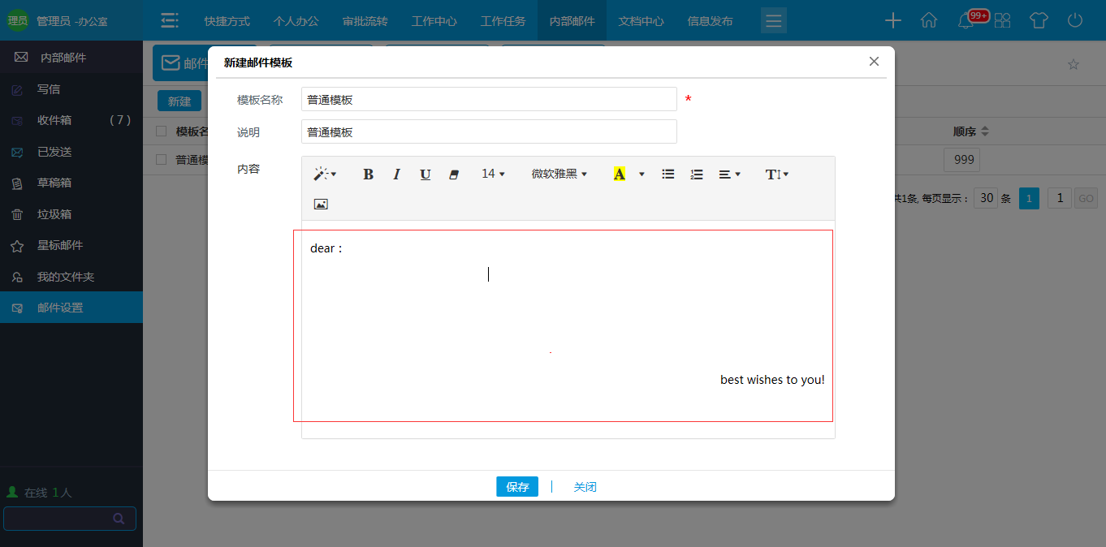Image resolution: width=1106 pixels, height=547 pixels.
Task: Insert a picture using image icon
Action: [321, 205]
